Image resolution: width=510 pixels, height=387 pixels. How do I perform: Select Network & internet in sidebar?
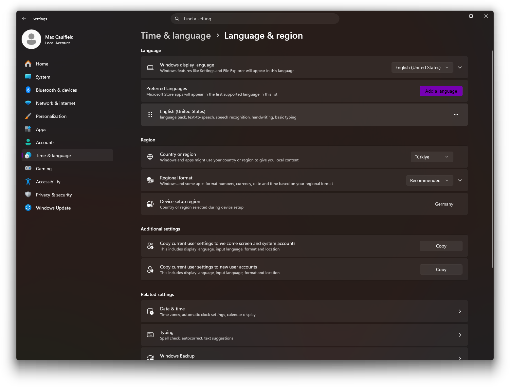click(67, 103)
